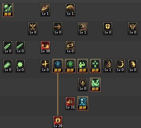Click the green cross mastered skill
141x128 pixels.
click(x=95, y=66)
